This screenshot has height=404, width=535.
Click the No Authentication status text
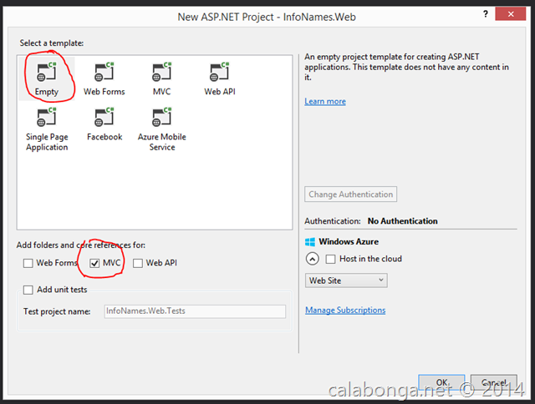pyautogui.click(x=403, y=221)
